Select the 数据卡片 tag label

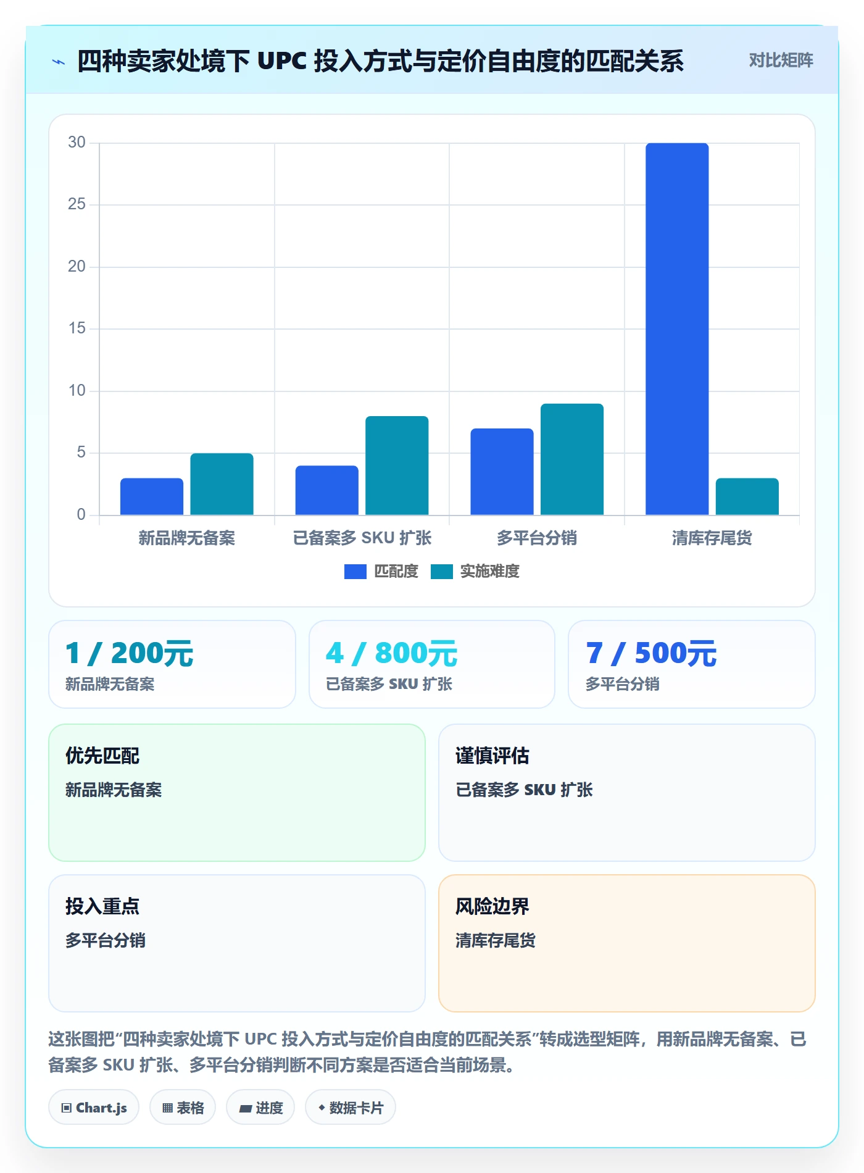[356, 1108]
